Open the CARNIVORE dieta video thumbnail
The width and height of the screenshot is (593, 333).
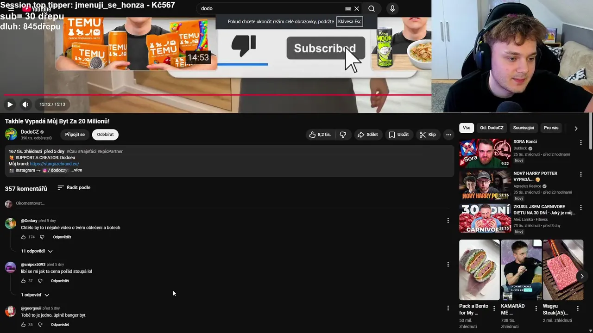485,218
